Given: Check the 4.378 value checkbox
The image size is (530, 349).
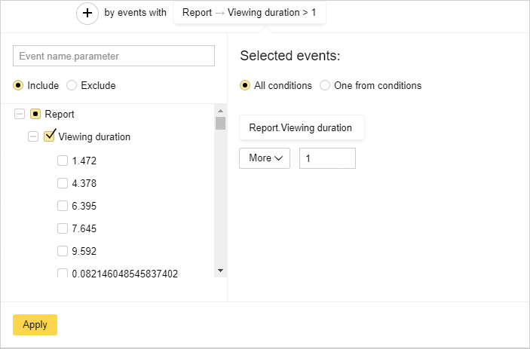Looking at the screenshot, I should (63, 183).
